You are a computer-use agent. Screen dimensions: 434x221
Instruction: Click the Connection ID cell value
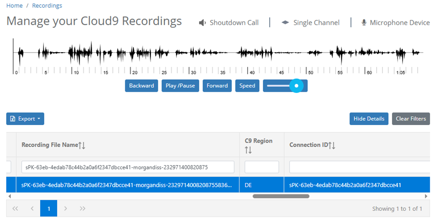click(345, 185)
